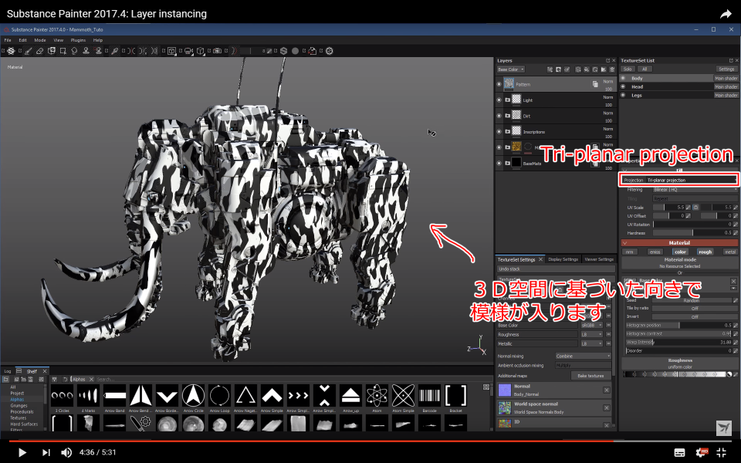This screenshot has width=741, height=463.
Task: Toggle perspective cube view icon
Action: (201, 51)
